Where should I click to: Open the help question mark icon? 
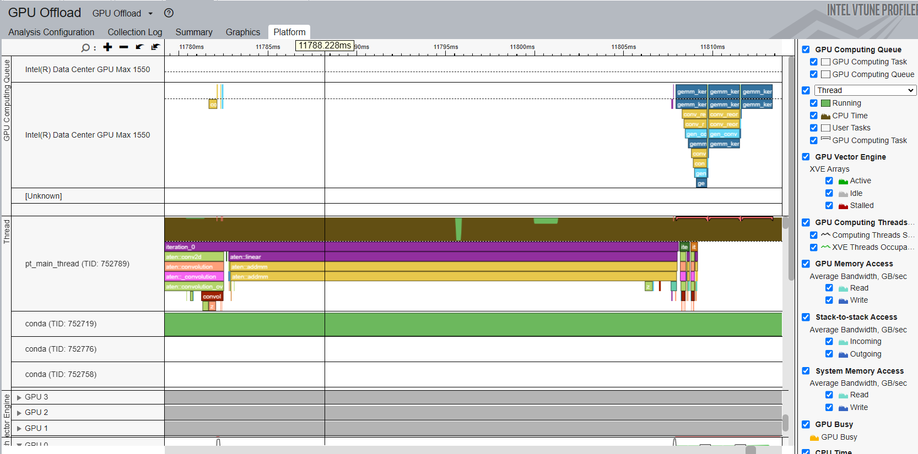click(x=169, y=13)
